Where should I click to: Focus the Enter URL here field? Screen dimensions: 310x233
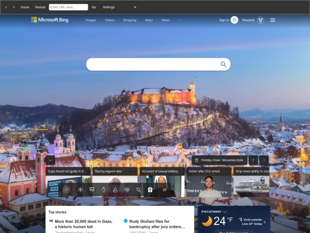tap(68, 7)
